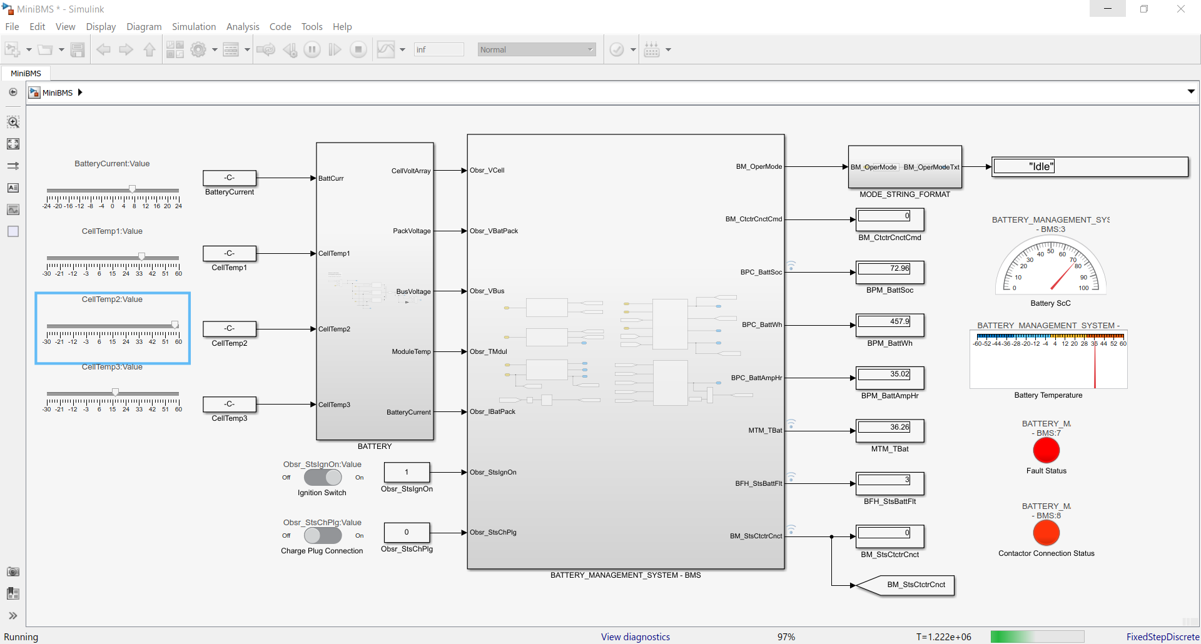Click the Contactor Connection Status lamp
1201x644 pixels.
[x=1046, y=533]
